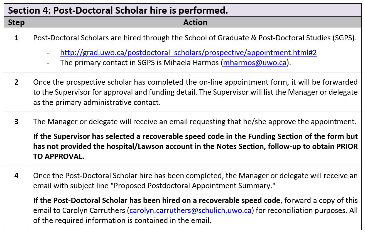Click the bold text in step 4
The height and width of the screenshot is (233, 365).
click(156, 200)
